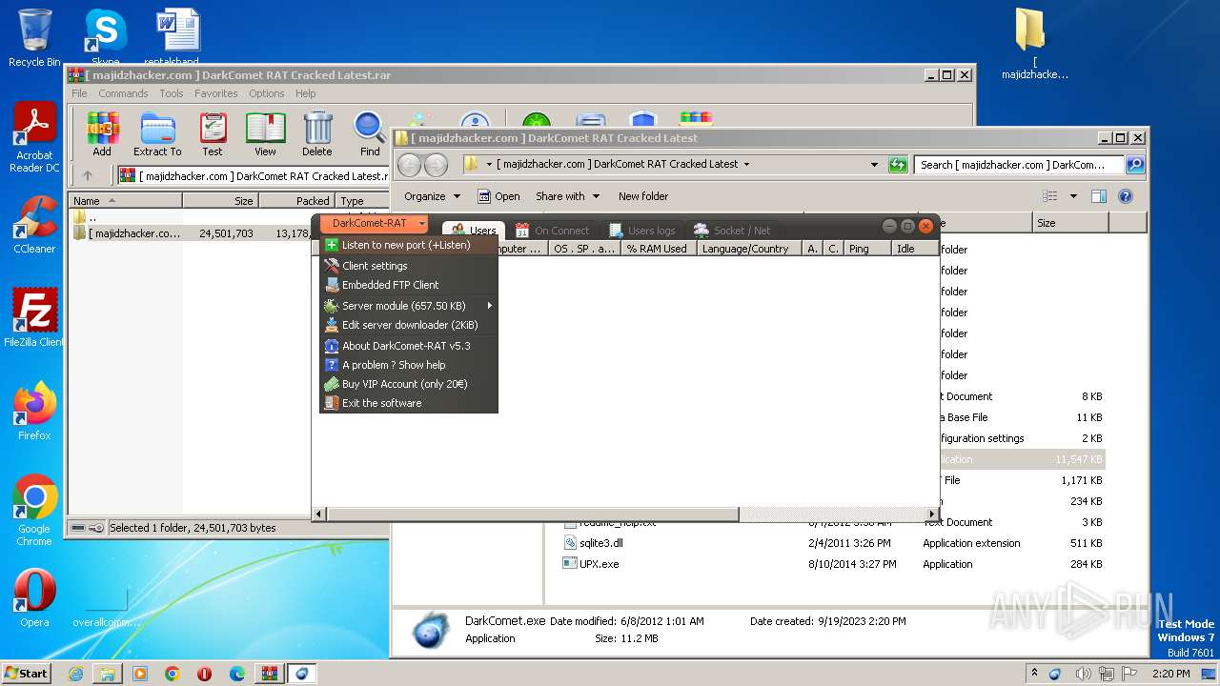The width and height of the screenshot is (1220, 686).
Task: Collapse the DarkComet-RAT main dropdown button
Action: pos(374,223)
